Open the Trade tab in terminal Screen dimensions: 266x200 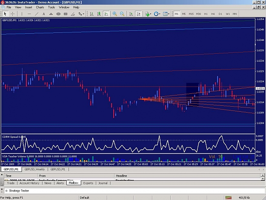coord(11,183)
